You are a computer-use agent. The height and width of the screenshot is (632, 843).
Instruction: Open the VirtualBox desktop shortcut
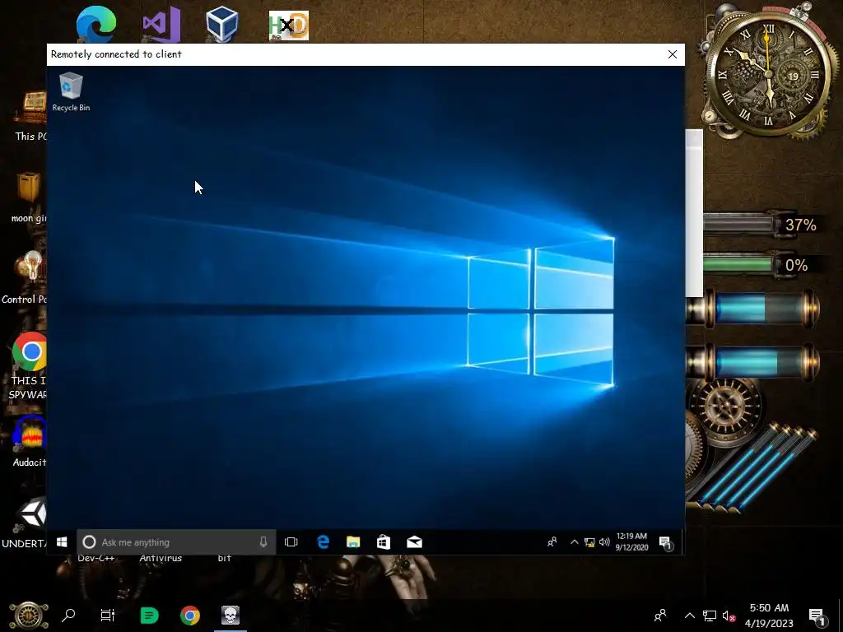click(222, 24)
